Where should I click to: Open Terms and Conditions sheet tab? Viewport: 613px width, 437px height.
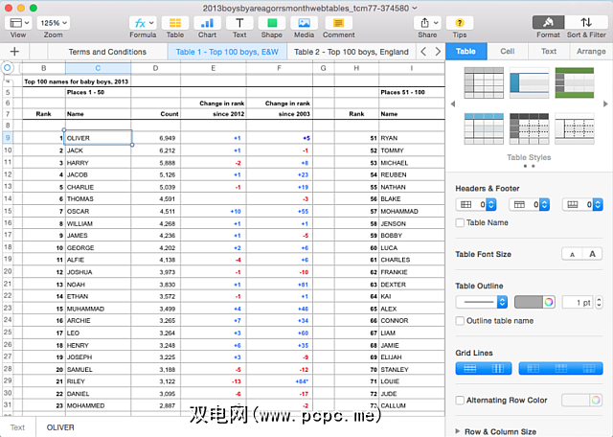[x=107, y=52]
